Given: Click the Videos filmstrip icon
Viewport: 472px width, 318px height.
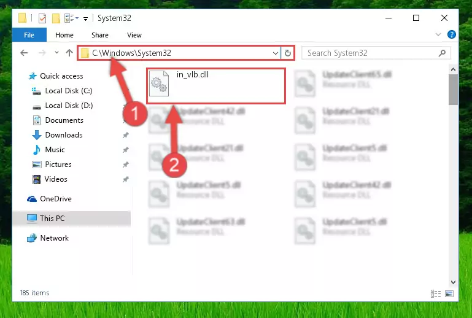Looking at the screenshot, I should click(36, 179).
